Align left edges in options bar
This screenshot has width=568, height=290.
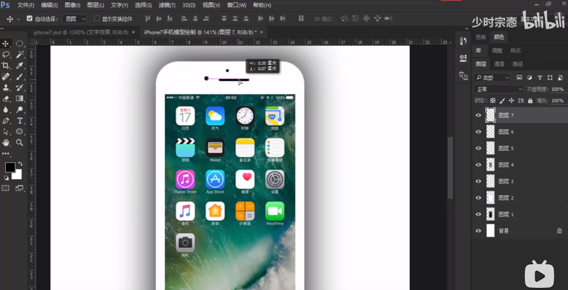184,18
